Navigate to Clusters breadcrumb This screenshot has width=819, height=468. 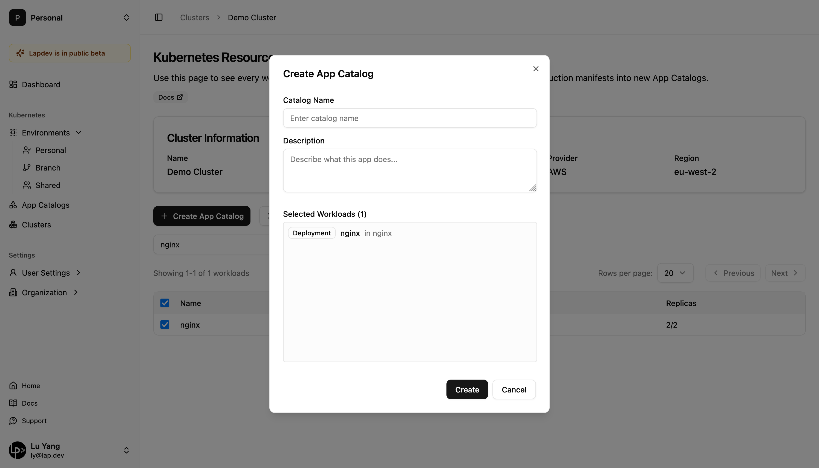(194, 18)
